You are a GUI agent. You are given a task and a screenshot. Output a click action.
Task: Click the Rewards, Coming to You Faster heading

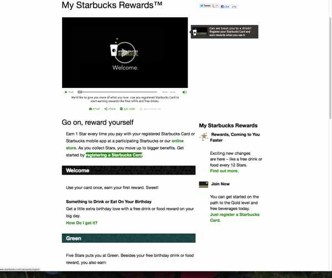pyautogui.click(x=235, y=137)
